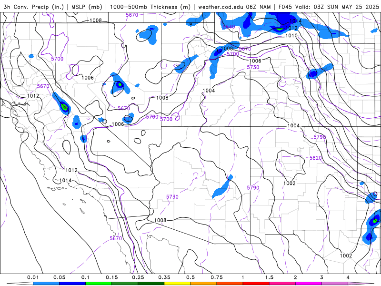Click the '0.05' legend value label
The width and height of the screenshot is (381, 286).
59,277
